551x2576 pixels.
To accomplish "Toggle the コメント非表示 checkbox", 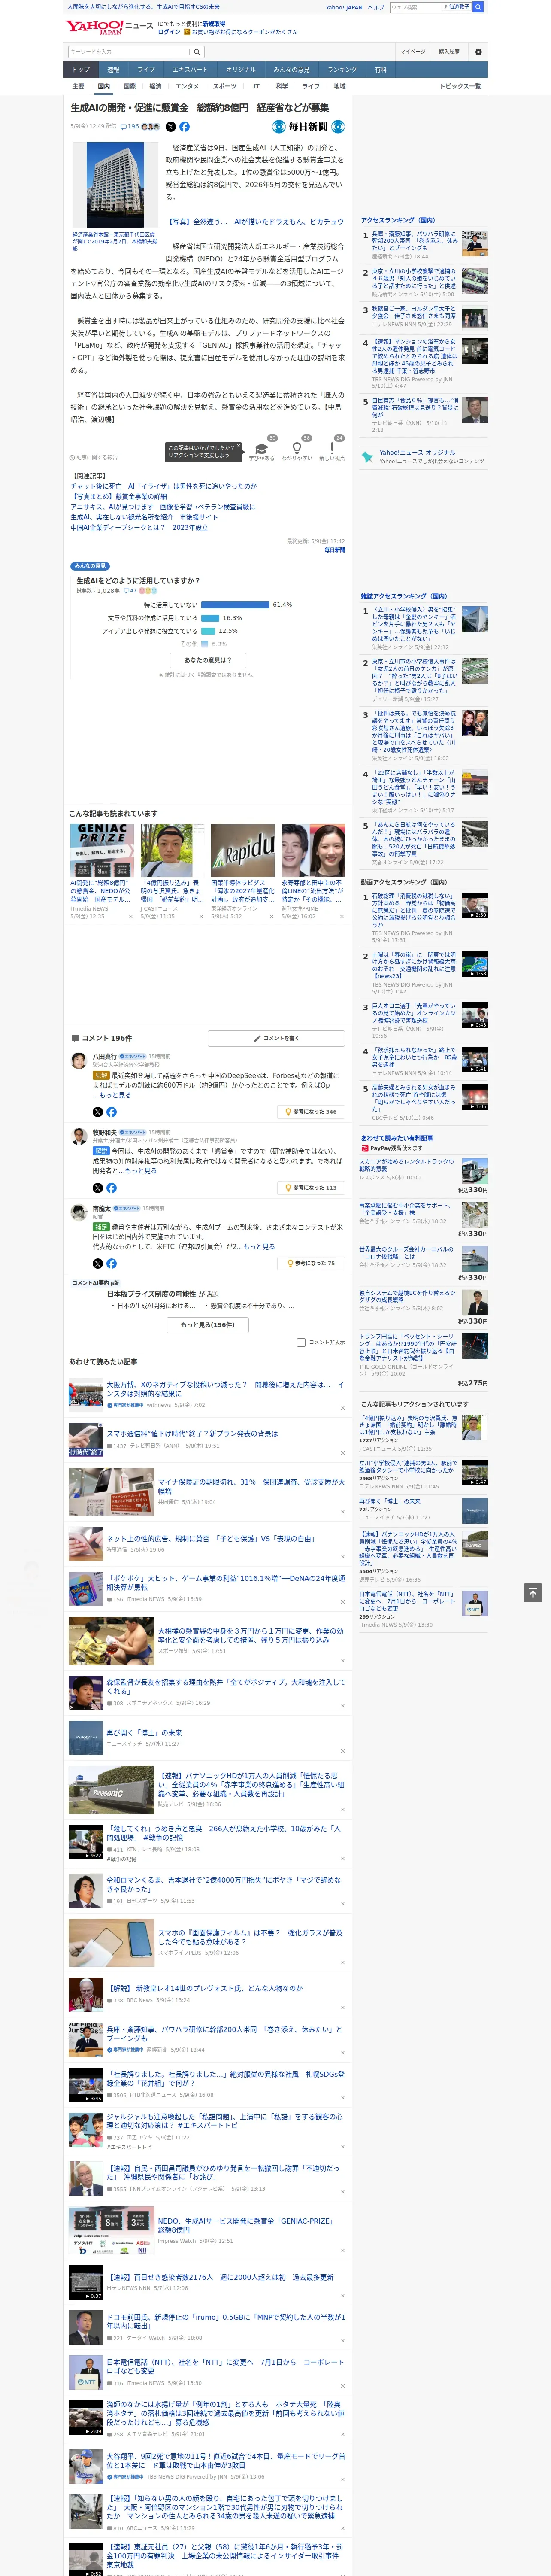I will [x=301, y=1342].
